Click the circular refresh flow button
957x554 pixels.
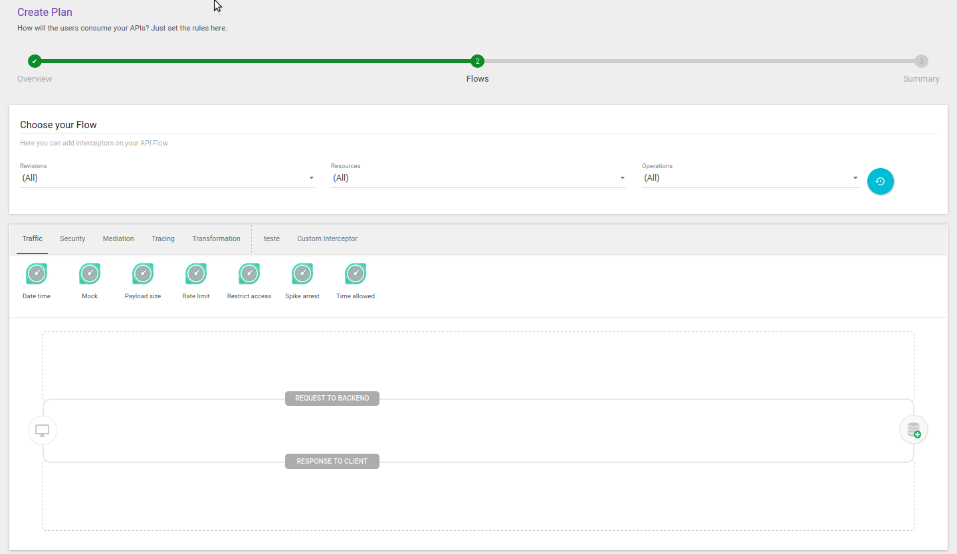881,181
